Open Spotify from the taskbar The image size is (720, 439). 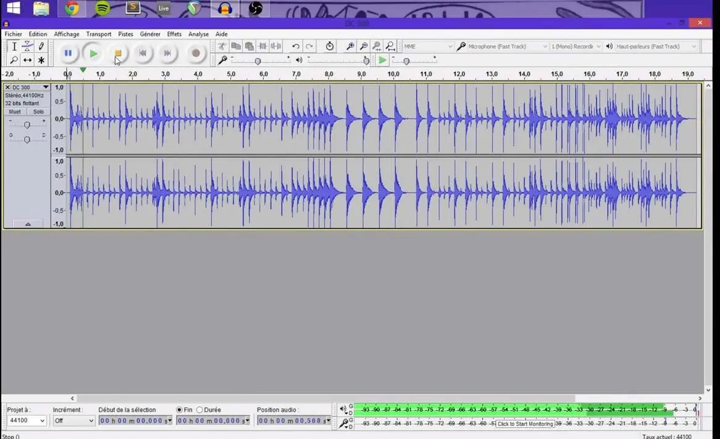tap(103, 9)
